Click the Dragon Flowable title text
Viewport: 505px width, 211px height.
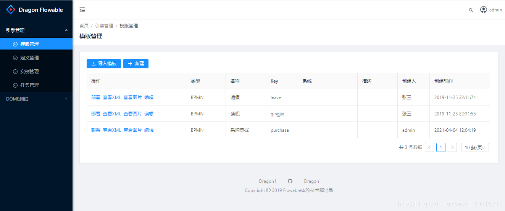[41, 10]
